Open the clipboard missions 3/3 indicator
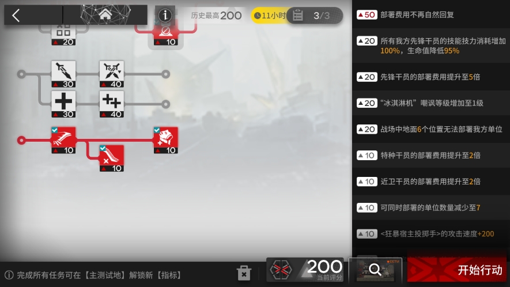 pyautogui.click(x=315, y=16)
